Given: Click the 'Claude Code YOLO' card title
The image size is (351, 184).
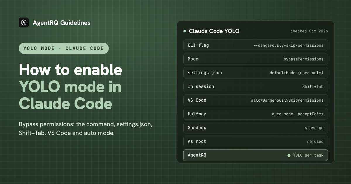Looking at the screenshot, I should pyautogui.click(x=214, y=31).
